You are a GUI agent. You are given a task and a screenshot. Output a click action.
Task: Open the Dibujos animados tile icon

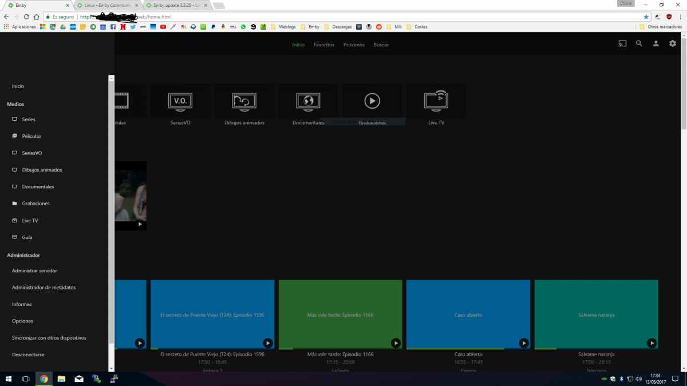[x=244, y=101]
